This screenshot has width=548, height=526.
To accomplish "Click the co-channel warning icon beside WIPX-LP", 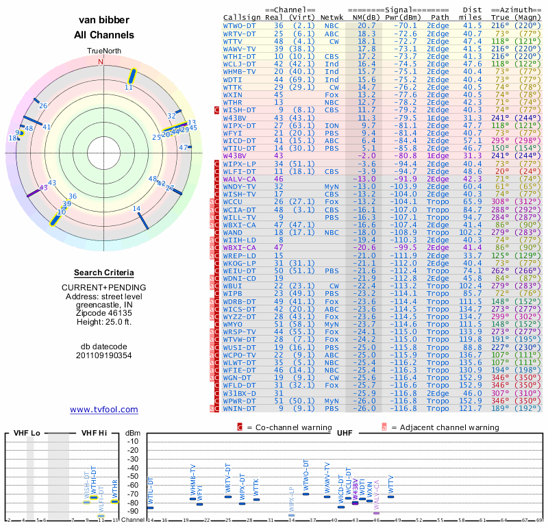I will pyautogui.click(x=217, y=164).
